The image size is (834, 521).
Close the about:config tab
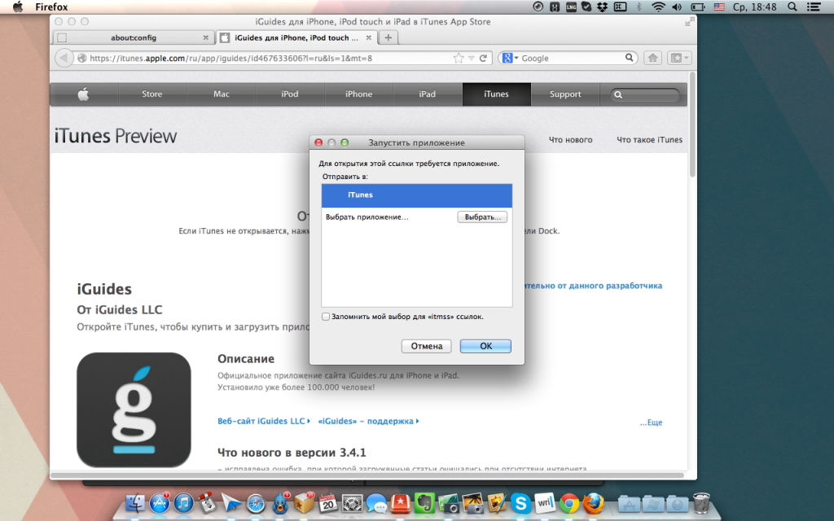[x=206, y=37]
